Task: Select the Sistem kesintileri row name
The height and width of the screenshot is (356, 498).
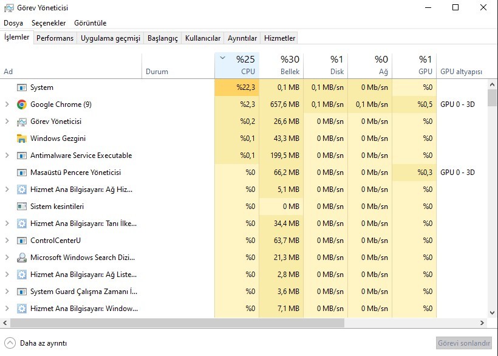Action: tap(57, 207)
